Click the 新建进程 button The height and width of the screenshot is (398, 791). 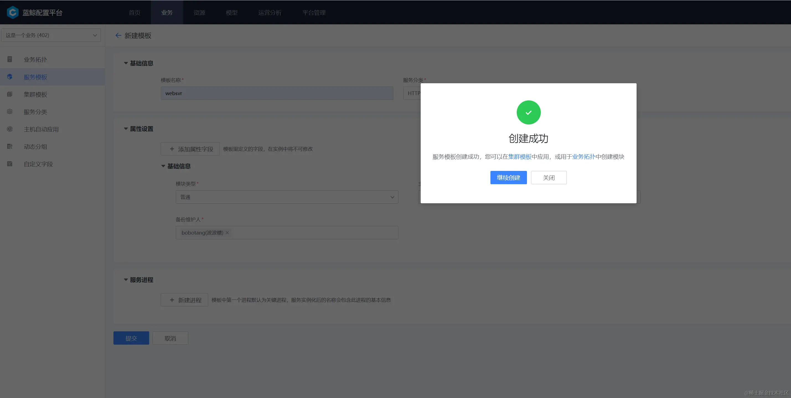pyautogui.click(x=184, y=300)
